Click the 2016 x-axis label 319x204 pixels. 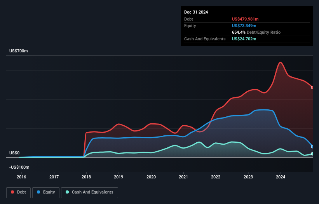click(21, 177)
